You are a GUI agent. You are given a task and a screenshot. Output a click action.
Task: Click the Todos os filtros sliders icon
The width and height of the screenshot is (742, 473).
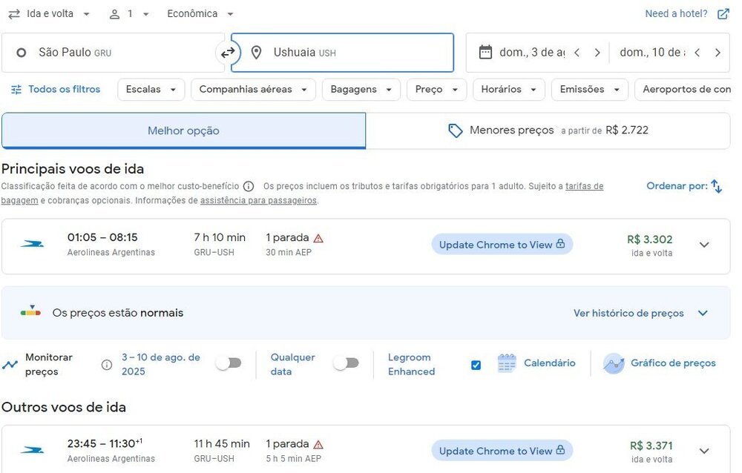[16, 90]
